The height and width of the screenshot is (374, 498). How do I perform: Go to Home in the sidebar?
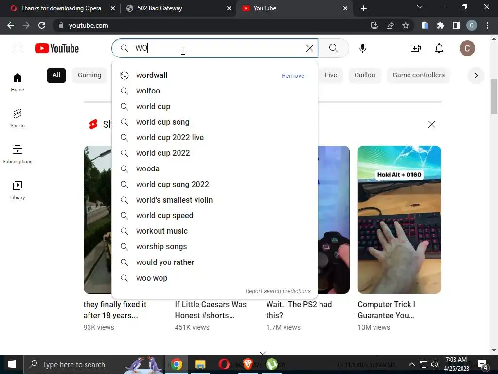18,82
